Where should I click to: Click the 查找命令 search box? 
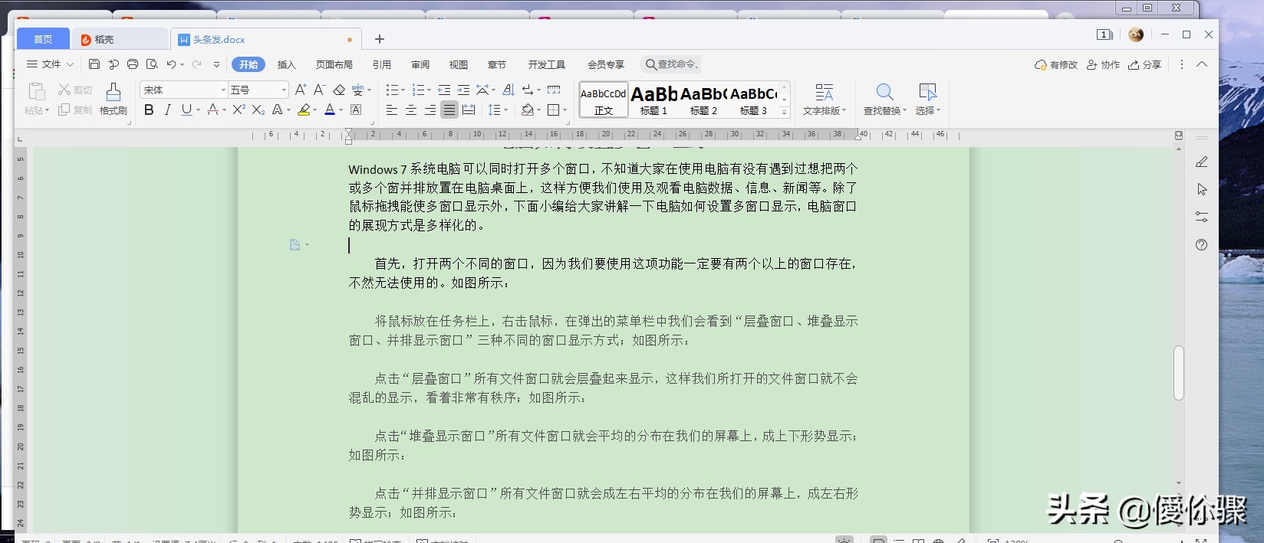click(670, 64)
